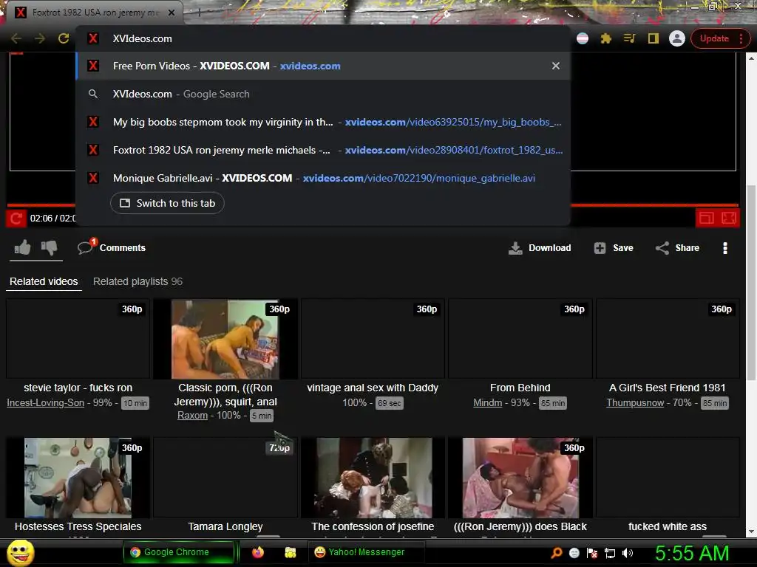Launch Firefox from the taskbar
757x567 pixels.
pyautogui.click(x=258, y=552)
